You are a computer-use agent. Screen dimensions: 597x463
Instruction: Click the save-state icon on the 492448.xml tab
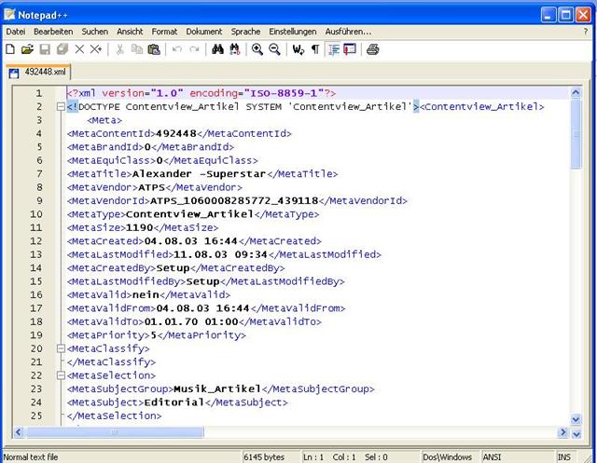(x=14, y=73)
